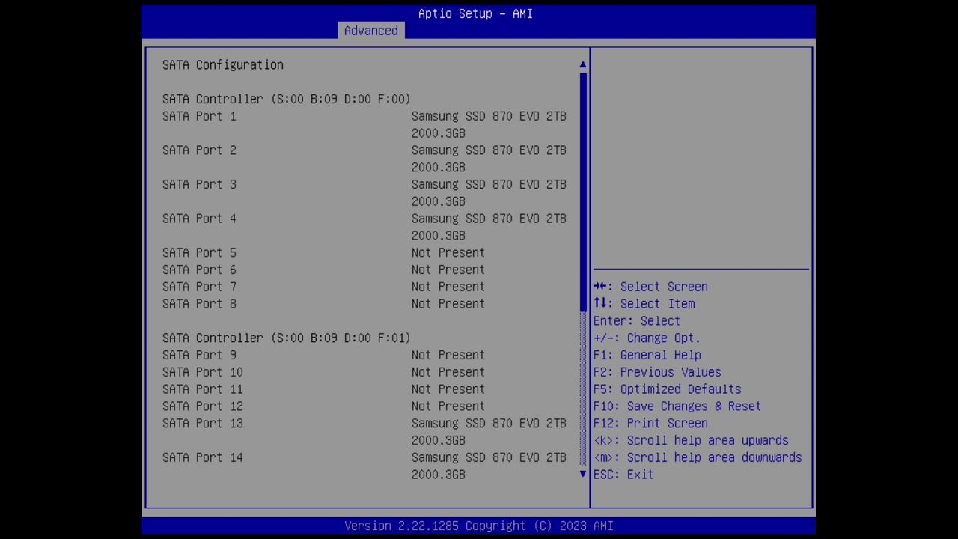The height and width of the screenshot is (539, 958).
Task: Click the Aptio Setup - AMI title
Action: [475, 13]
